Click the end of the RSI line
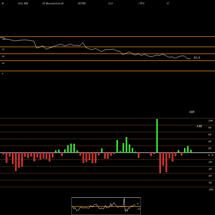 pyautogui.click(x=190, y=58)
